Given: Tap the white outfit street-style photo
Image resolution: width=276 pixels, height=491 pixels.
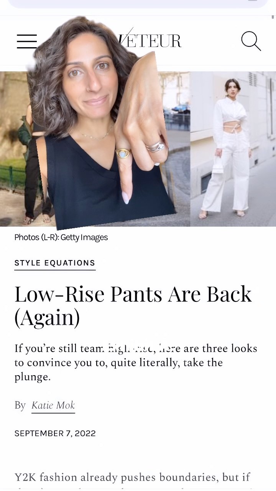Looking at the screenshot, I should click(x=233, y=149).
